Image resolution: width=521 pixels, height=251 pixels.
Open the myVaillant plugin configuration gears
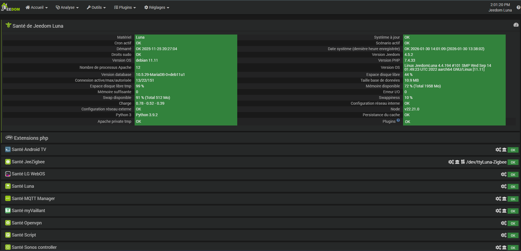tap(498, 211)
